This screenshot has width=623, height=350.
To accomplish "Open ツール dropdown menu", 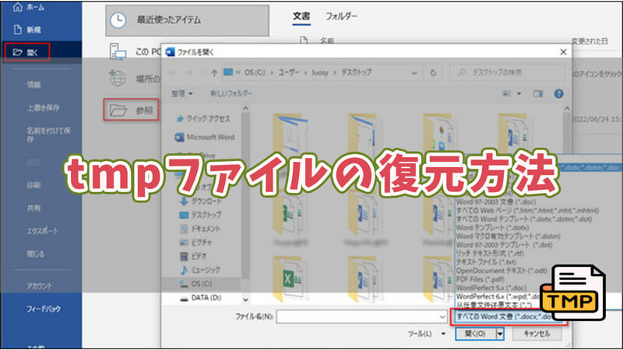I will 427,334.
